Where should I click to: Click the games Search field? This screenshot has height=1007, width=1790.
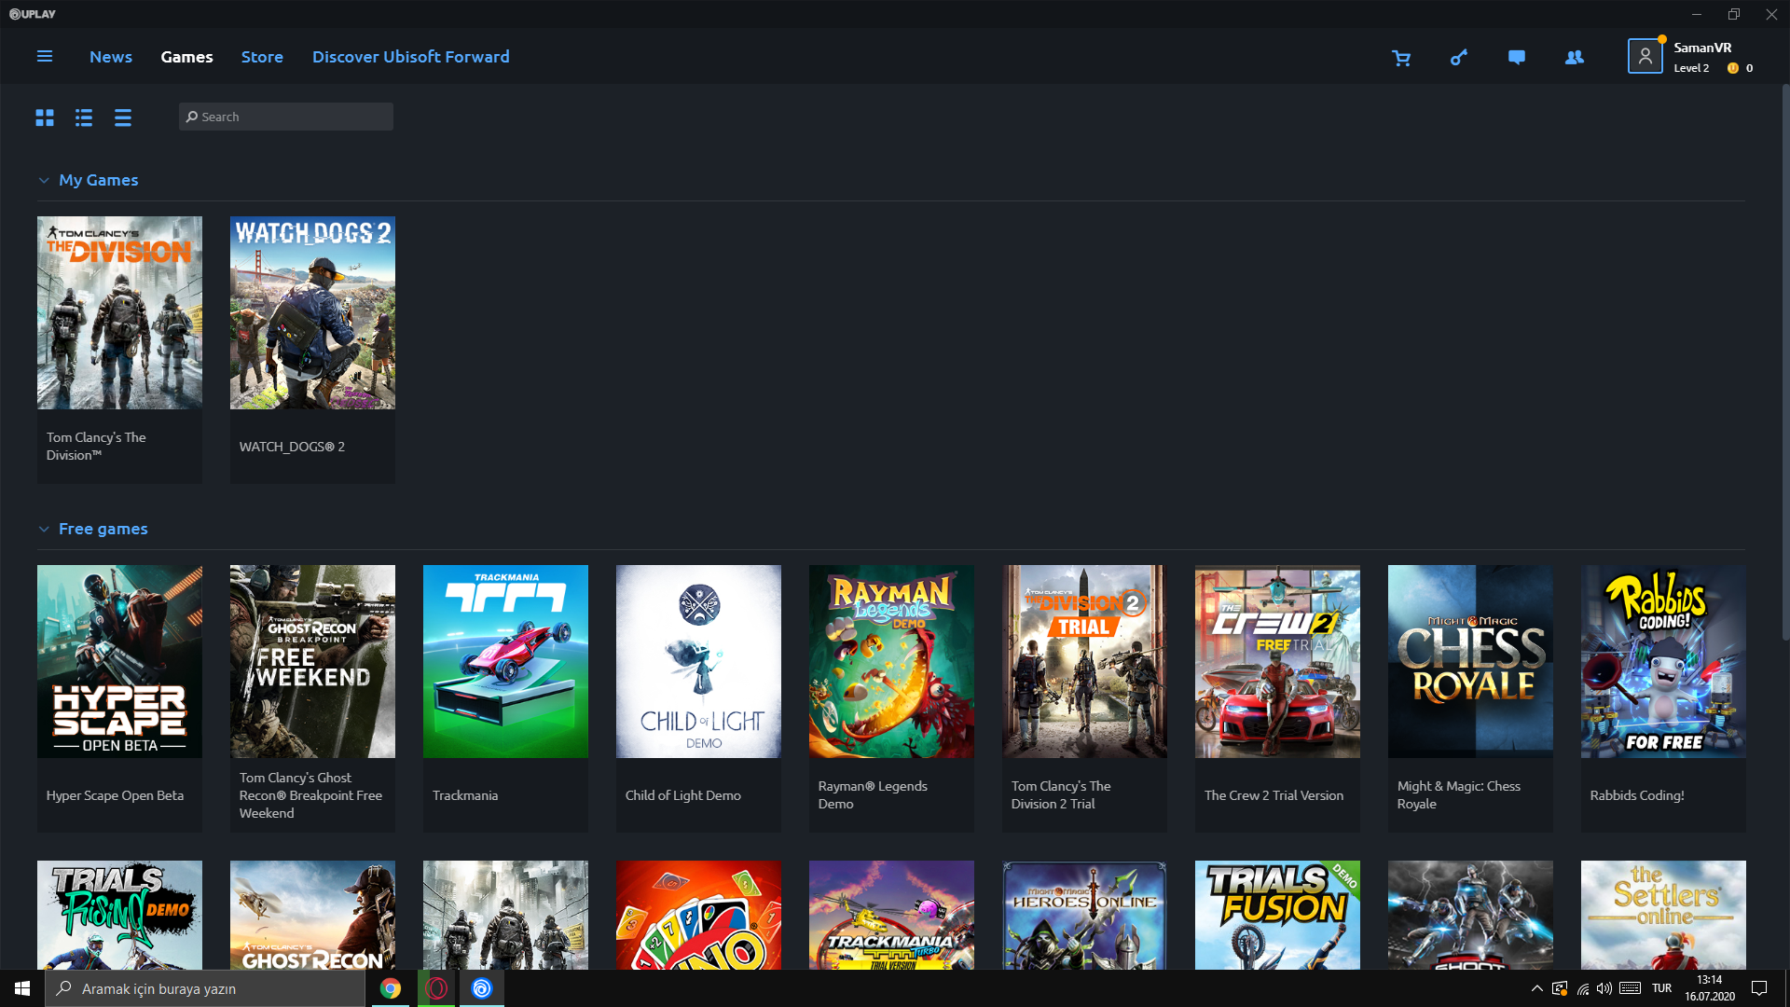[286, 117]
